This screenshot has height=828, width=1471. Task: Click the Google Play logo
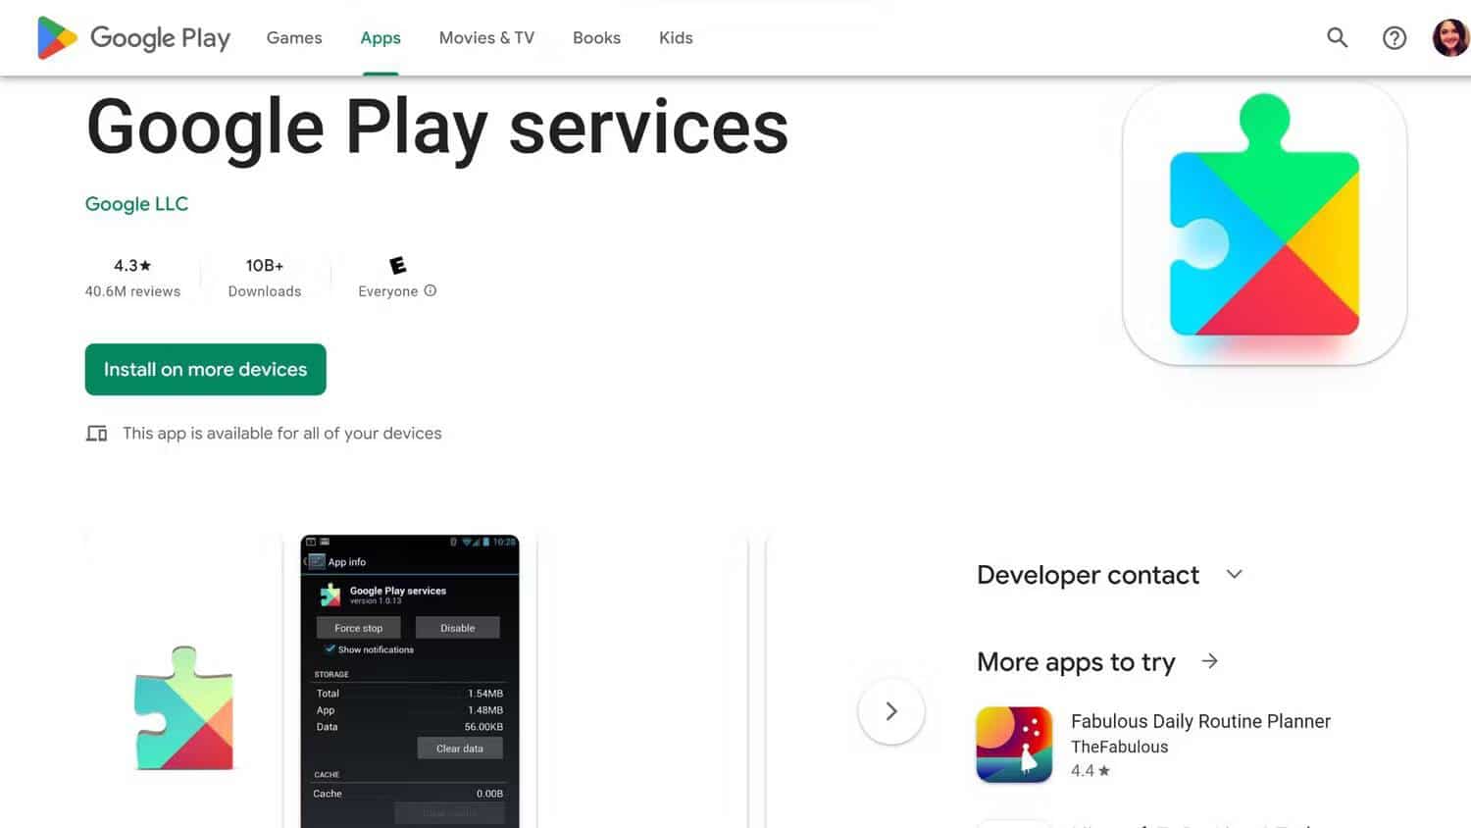[x=132, y=37]
